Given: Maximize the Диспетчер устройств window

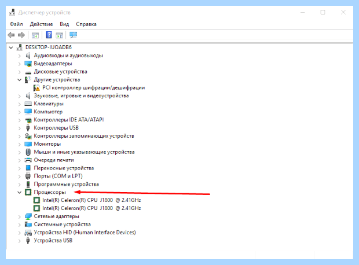Looking at the screenshot, I should click(x=323, y=12).
